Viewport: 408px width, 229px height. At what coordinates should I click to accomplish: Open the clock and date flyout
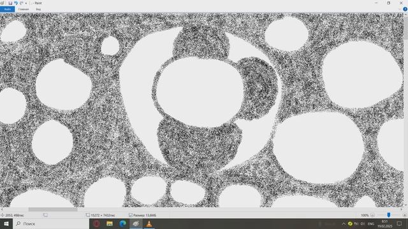pyautogui.click(x=384, y=223)
